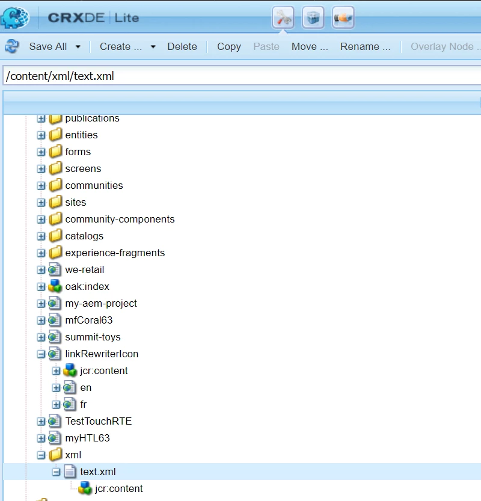Expand the jcr:content node under linkRewriterIcon

56,371
